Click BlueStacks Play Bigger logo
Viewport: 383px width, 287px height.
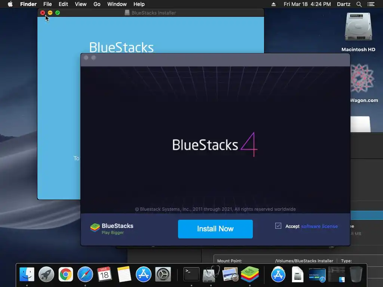click(x=111, y=229)
